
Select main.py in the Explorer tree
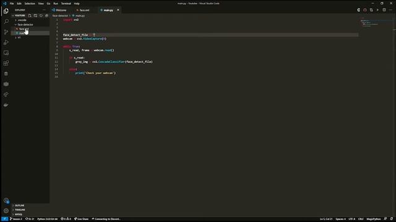click(x=30, y=33)
